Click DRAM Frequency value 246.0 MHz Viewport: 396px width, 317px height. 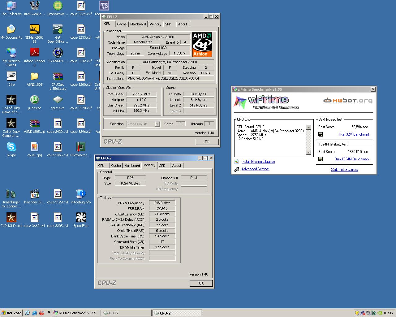click(162, 203)
